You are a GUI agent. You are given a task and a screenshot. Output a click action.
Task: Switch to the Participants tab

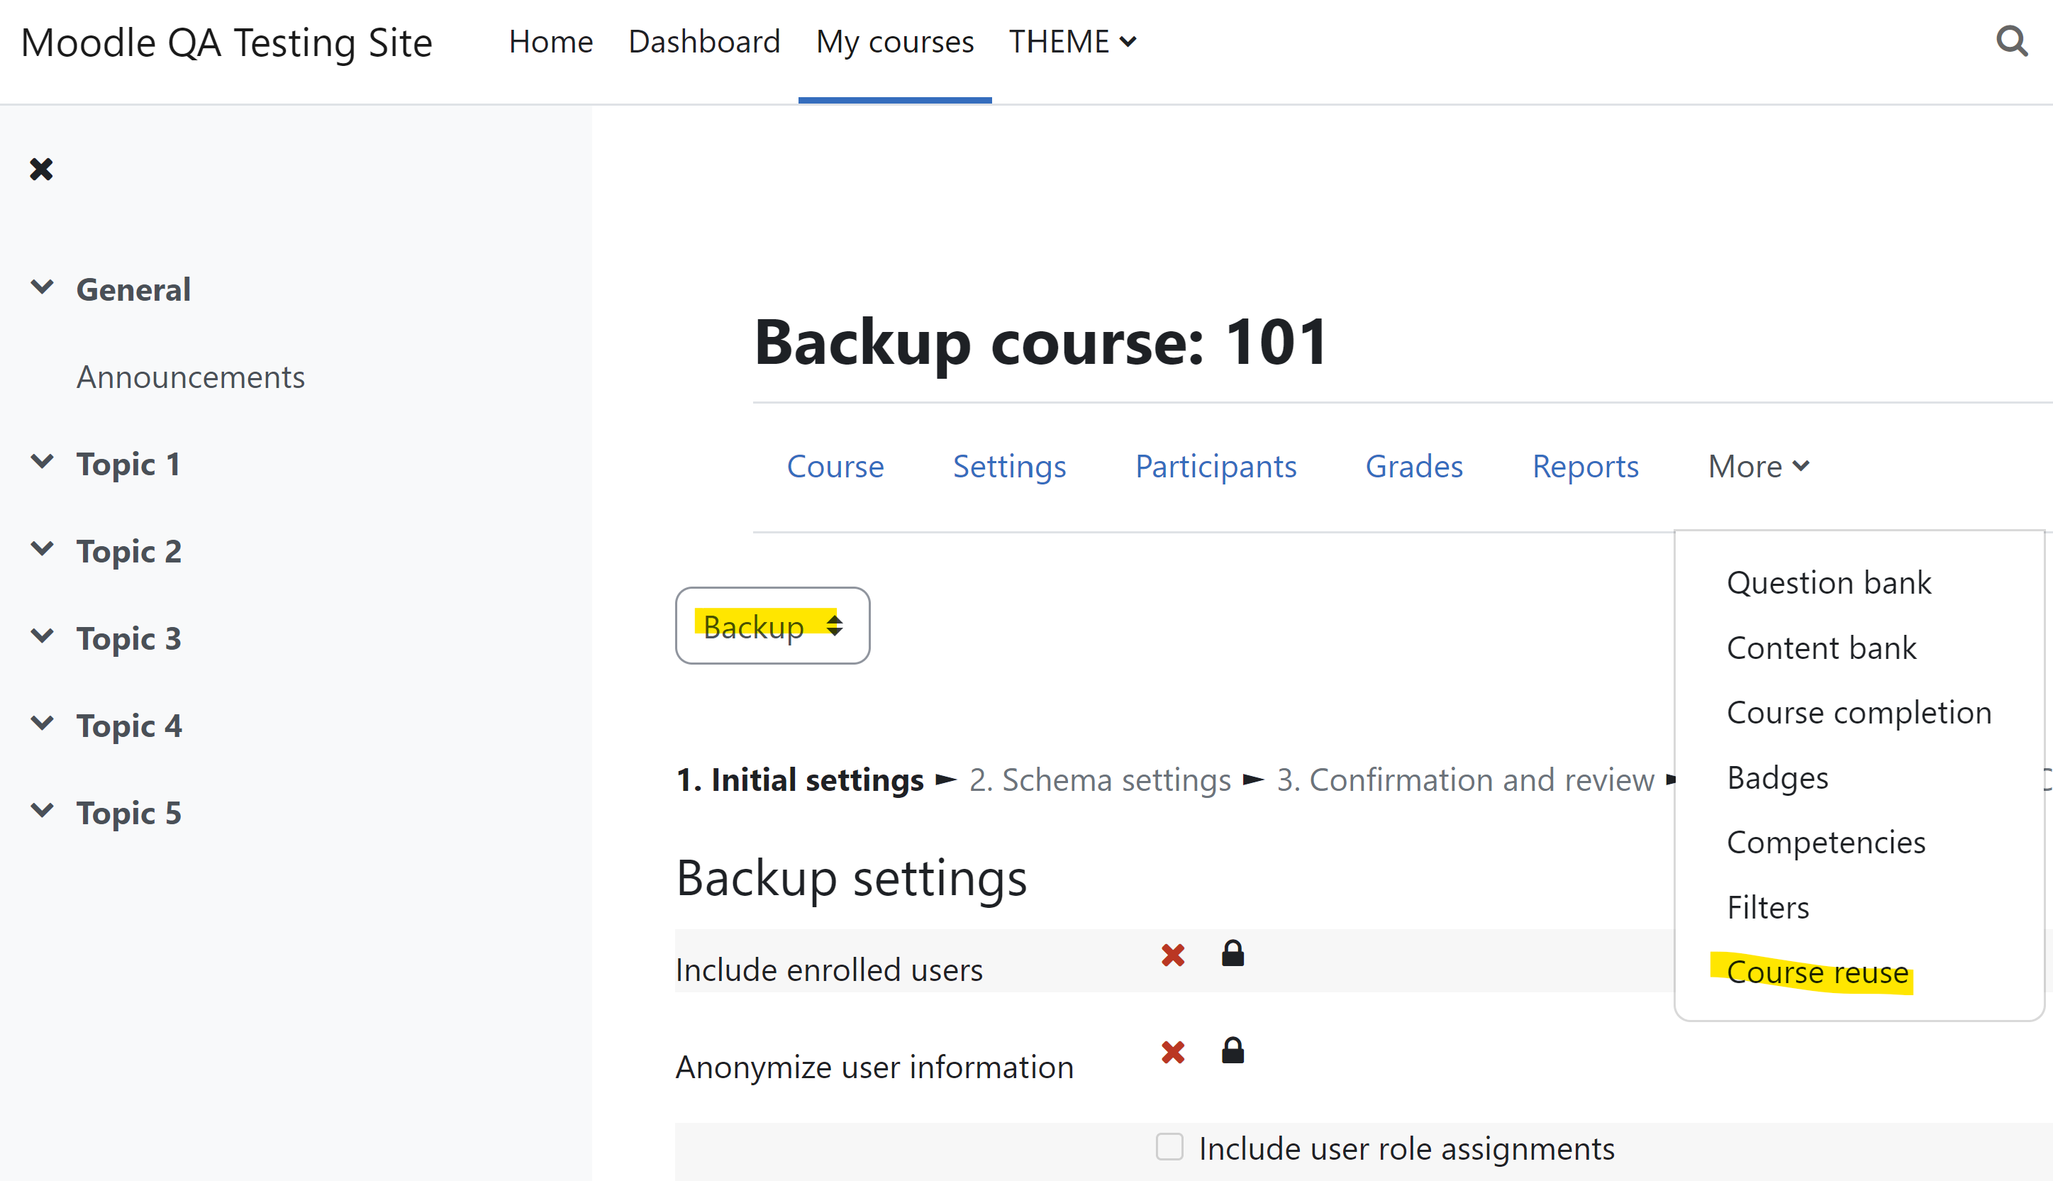tap(1215, 467)
